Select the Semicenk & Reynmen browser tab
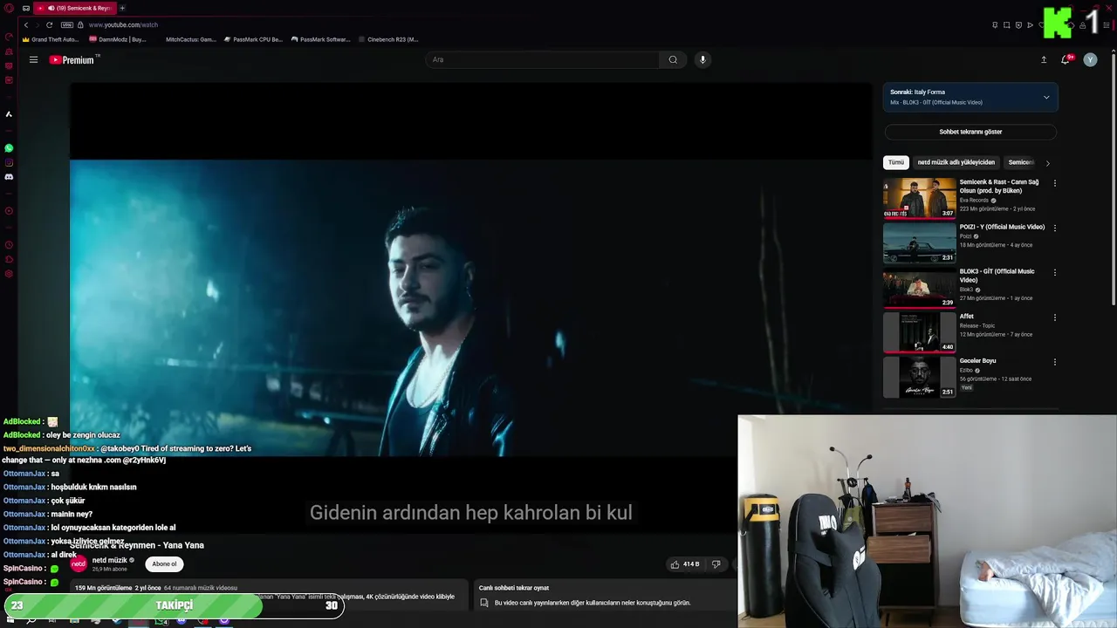 [75, 8]
